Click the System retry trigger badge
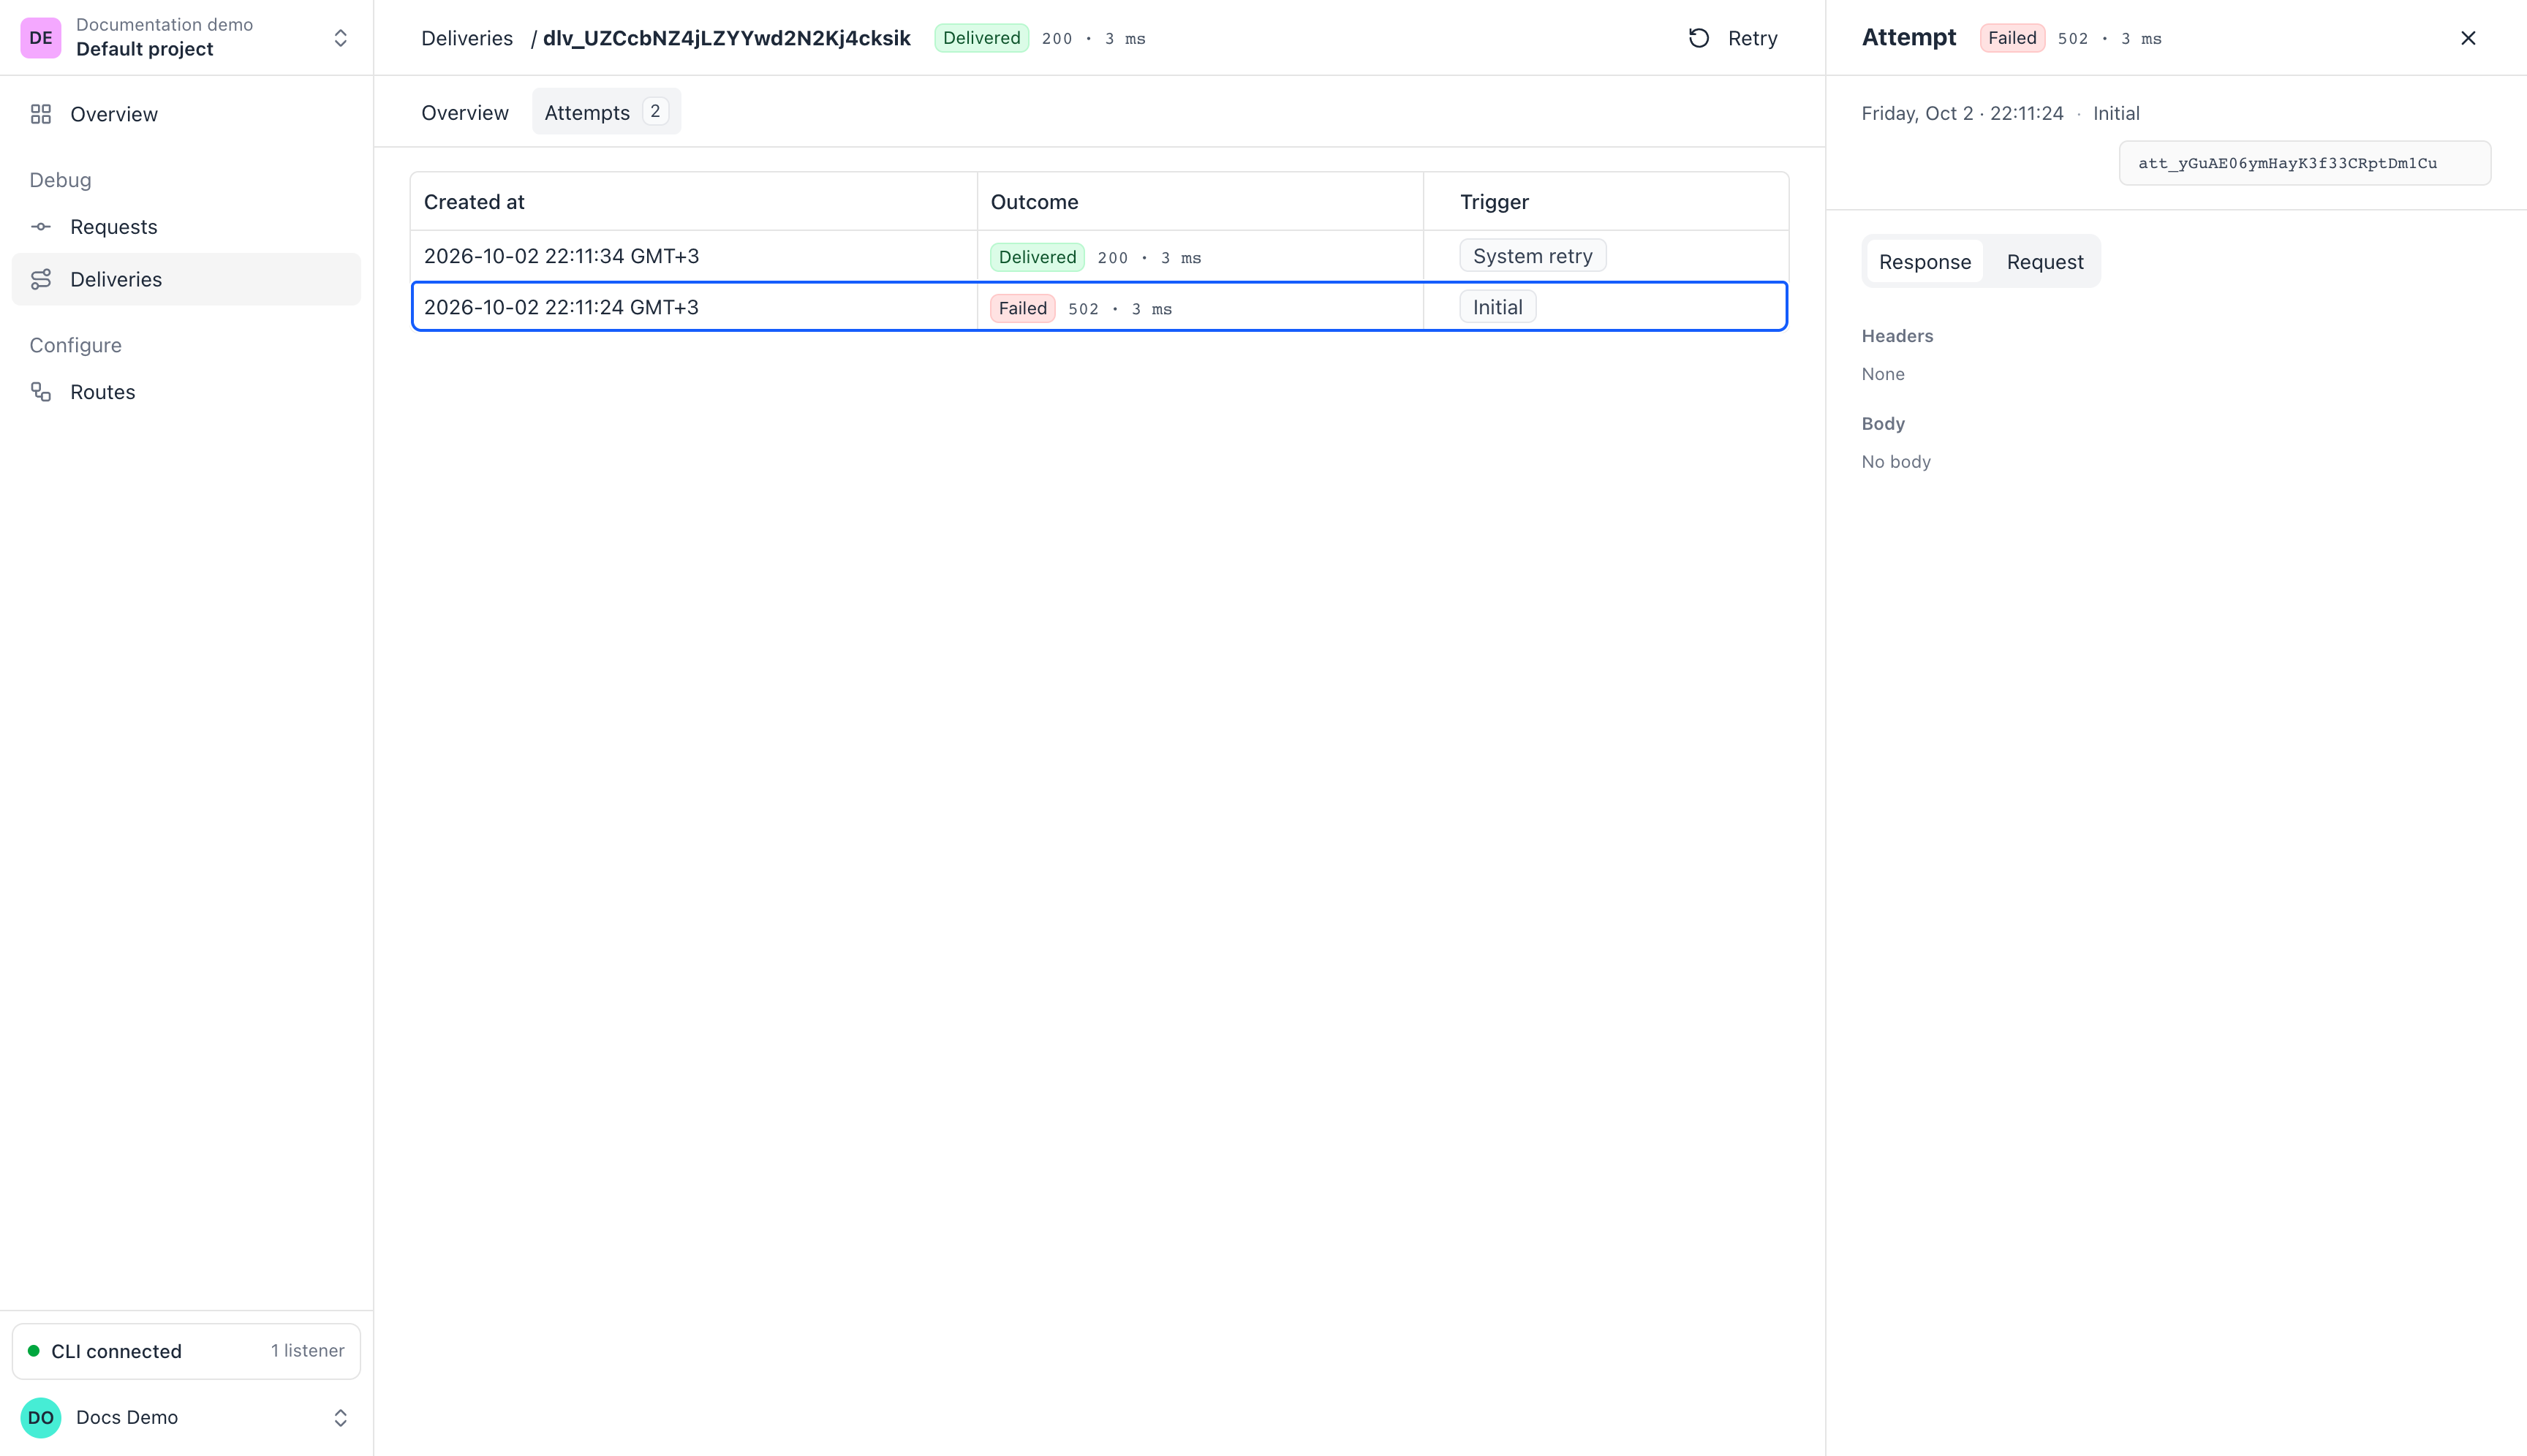The height and width of the screenshot is (1456, 2527). (1533, 256)
